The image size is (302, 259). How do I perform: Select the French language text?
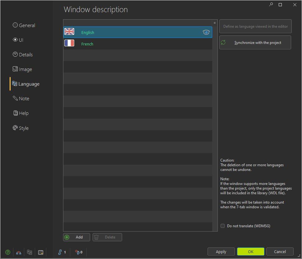[x=87, y=44]
